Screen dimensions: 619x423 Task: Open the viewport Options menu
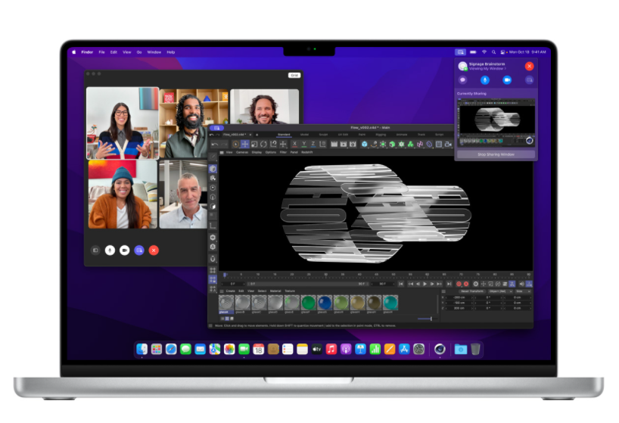(x=270, y=152)
